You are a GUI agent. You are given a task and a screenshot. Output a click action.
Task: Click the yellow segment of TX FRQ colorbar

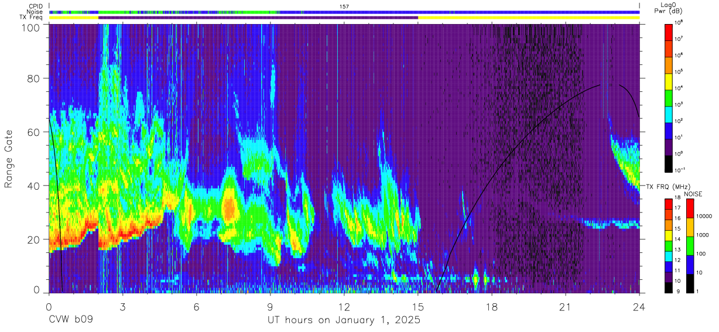669,235
